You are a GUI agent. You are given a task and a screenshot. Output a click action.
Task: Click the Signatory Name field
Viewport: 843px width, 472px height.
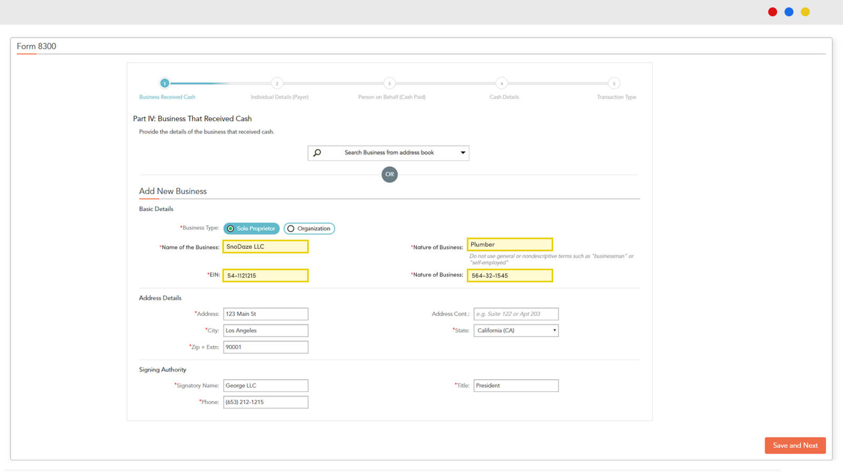[266, 386]
